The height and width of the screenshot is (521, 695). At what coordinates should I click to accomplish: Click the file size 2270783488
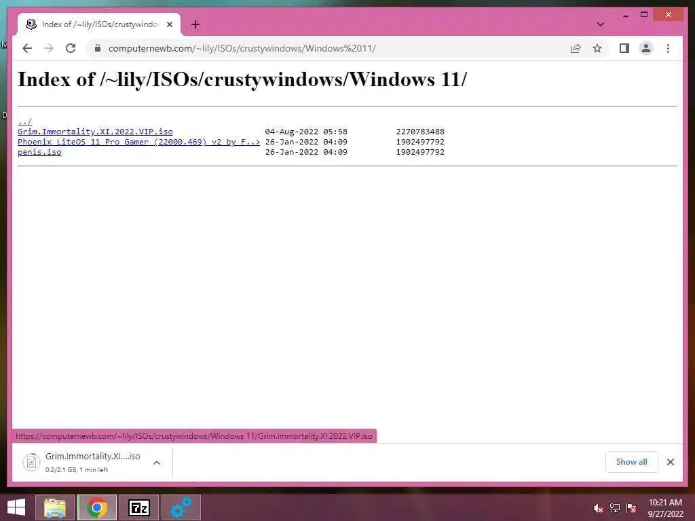click(420, 132)
